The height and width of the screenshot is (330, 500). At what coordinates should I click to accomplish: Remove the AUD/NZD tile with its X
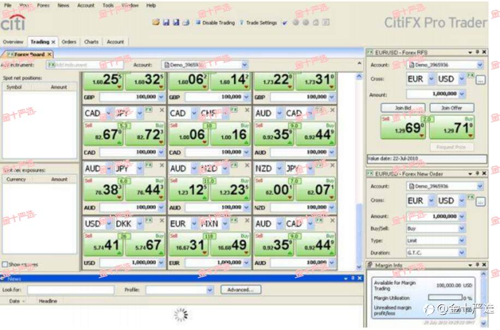click(x=247, y=166)
